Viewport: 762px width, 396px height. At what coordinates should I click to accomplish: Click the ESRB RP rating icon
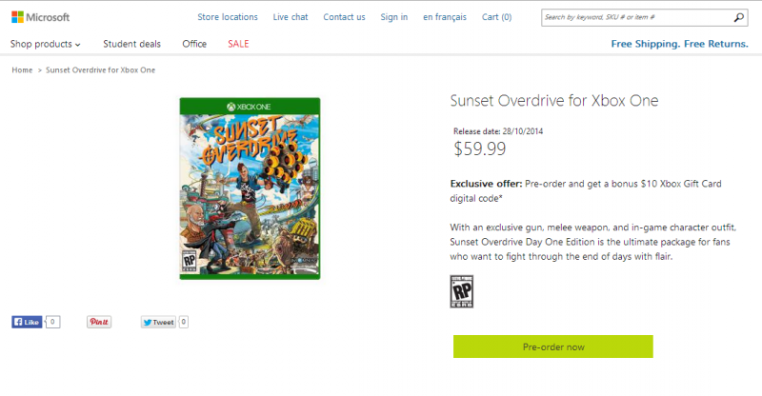click(462, 291)
